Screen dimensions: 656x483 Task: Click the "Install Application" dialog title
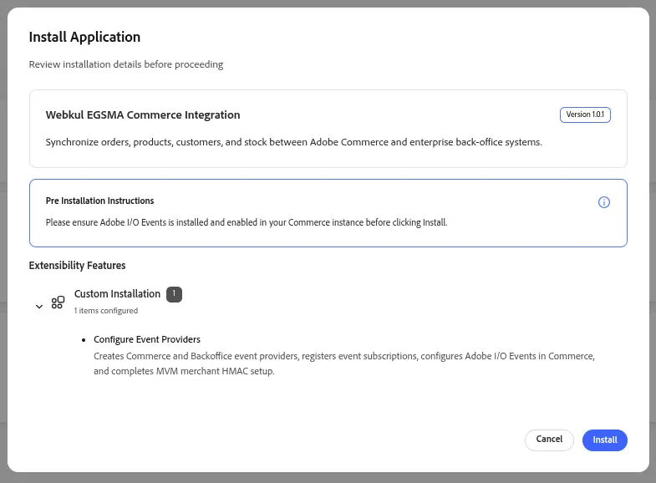pyautogui.click(x=84, y=37)
